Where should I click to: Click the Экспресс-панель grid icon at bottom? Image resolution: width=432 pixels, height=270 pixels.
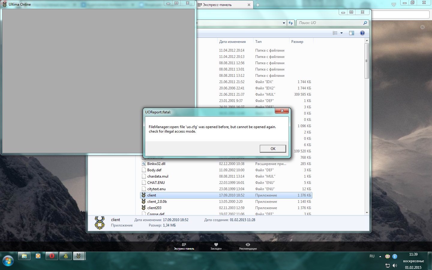tap(184, 244)
